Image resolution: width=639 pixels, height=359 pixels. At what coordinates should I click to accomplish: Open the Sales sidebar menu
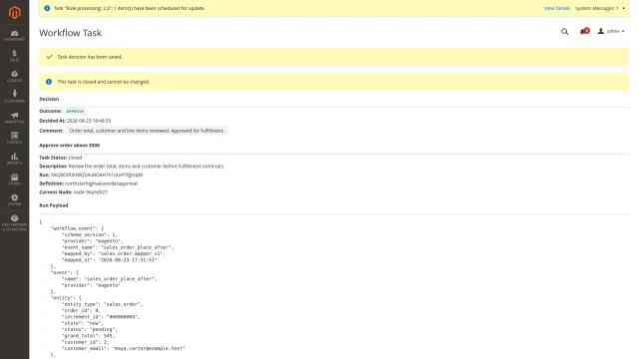point(14,56)
